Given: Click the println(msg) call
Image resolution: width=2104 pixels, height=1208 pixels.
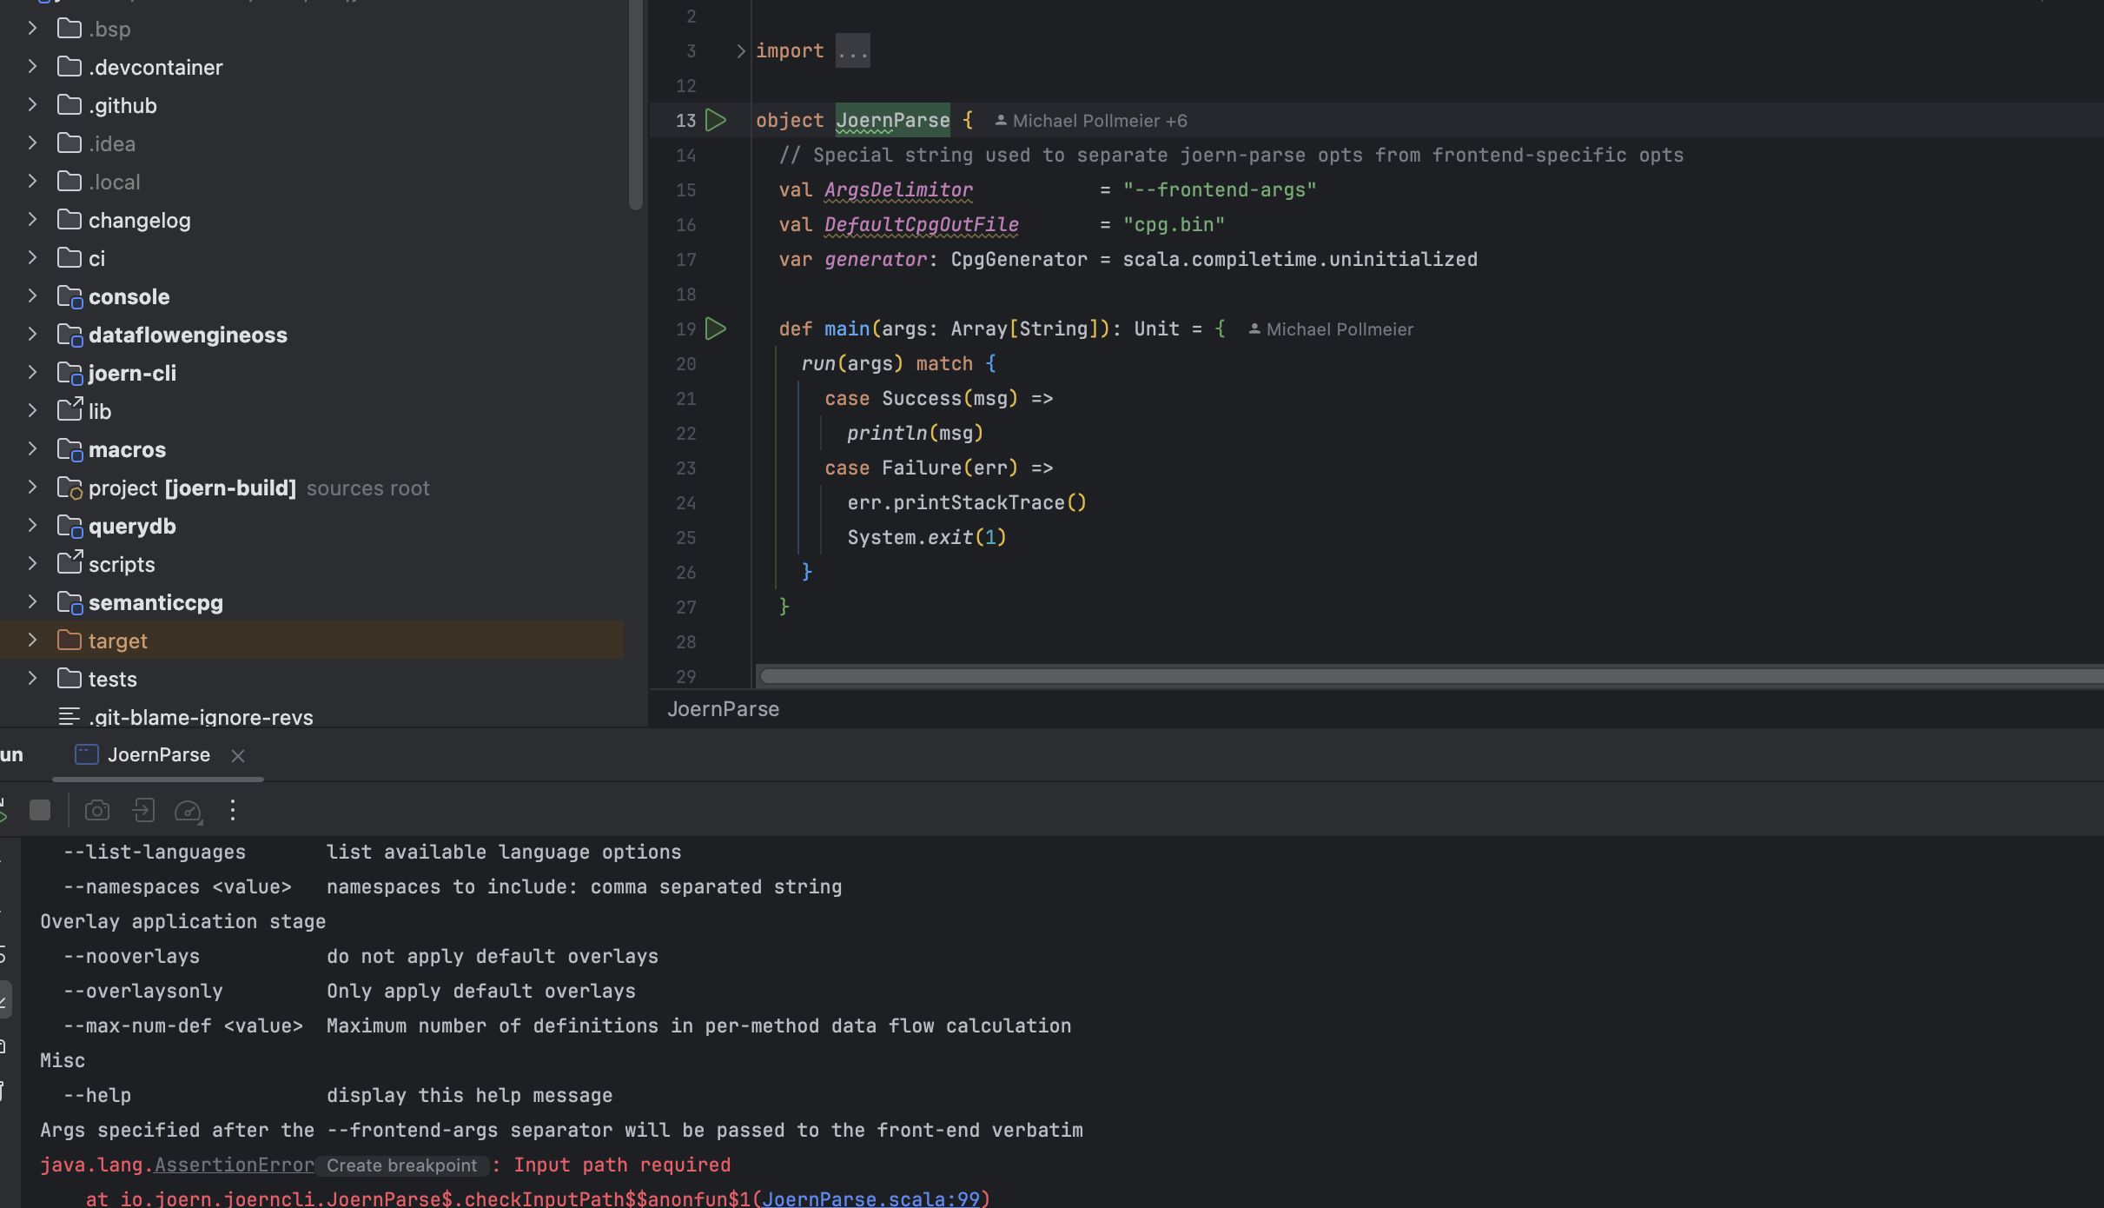Looking at the screenshot, I should pyautogui.click(x=916, y=433).
